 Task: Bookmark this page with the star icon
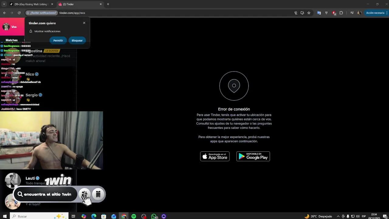pyautogui.click(x=309, y=13)
